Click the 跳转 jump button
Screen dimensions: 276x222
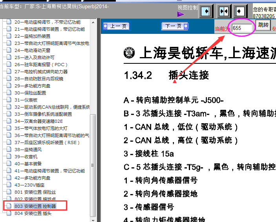click(x=263, y=25)
